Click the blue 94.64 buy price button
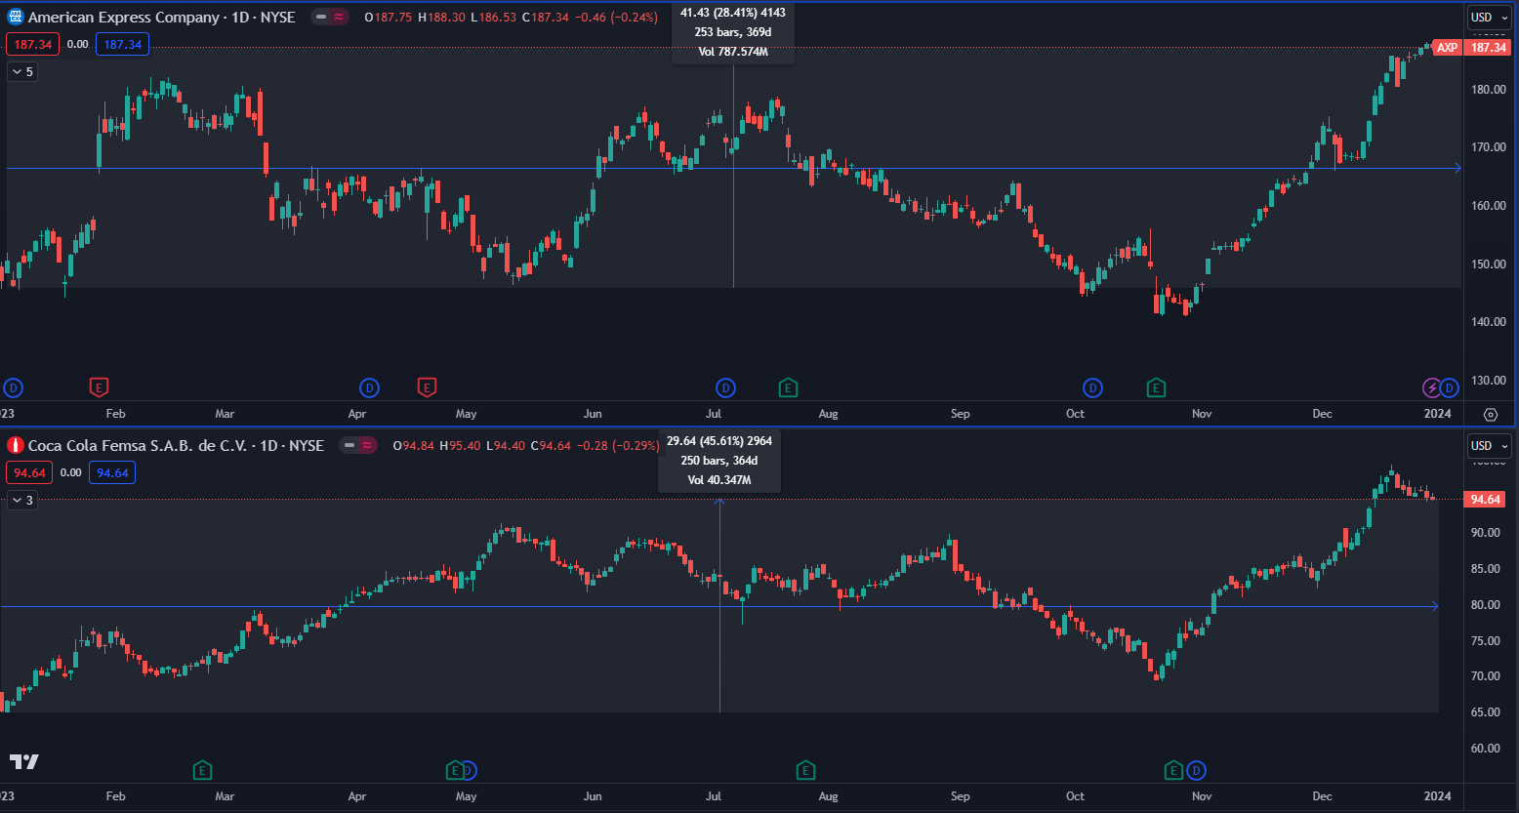 tap(112, 473)
